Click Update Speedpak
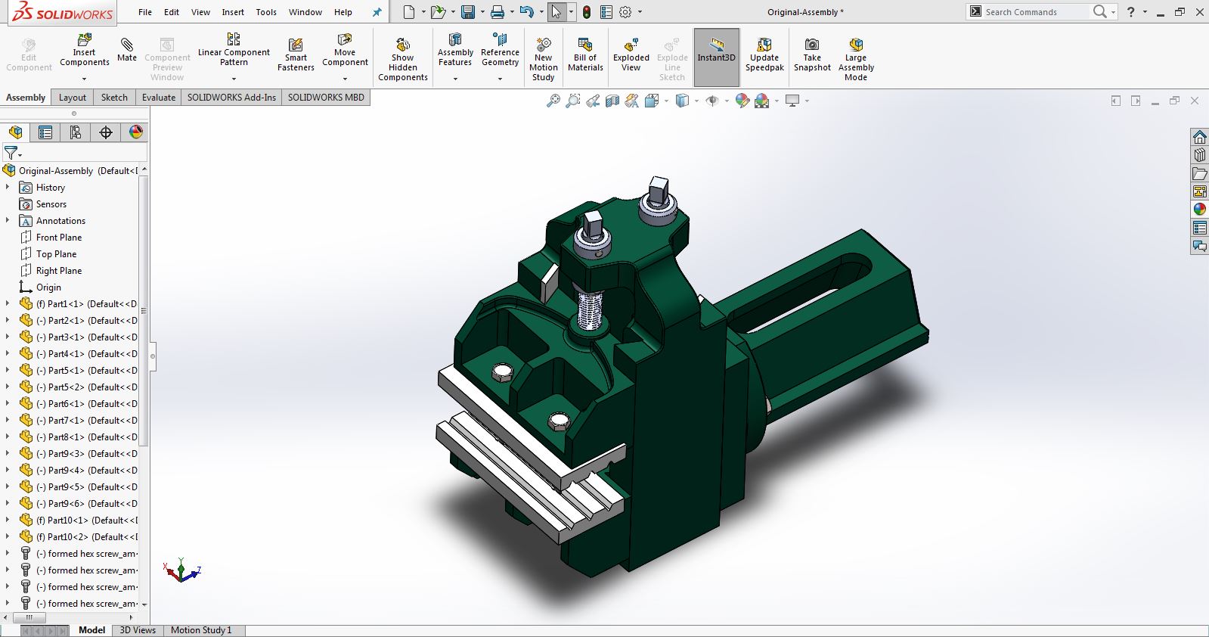 [x=764, y=55]
